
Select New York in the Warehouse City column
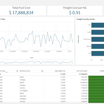[23, 96]
